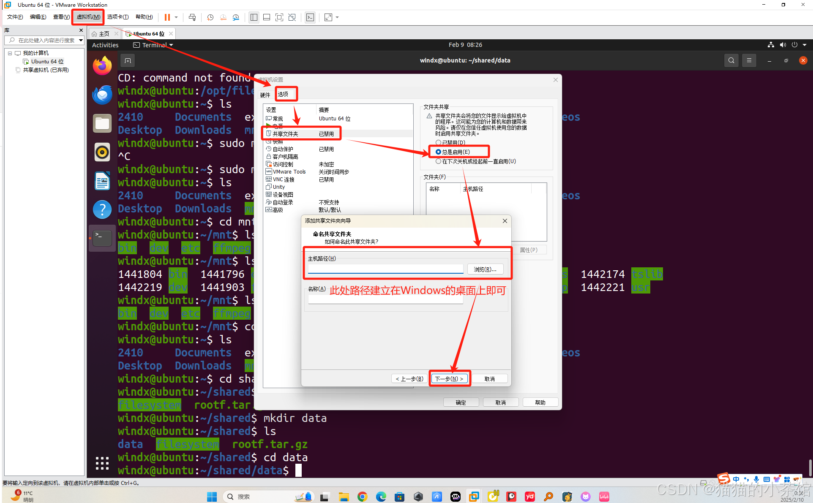Open Firefox from the Ubuntu dock
This screenshot has width=813, height=503.
pyautogui.click(x=102, y=66)
